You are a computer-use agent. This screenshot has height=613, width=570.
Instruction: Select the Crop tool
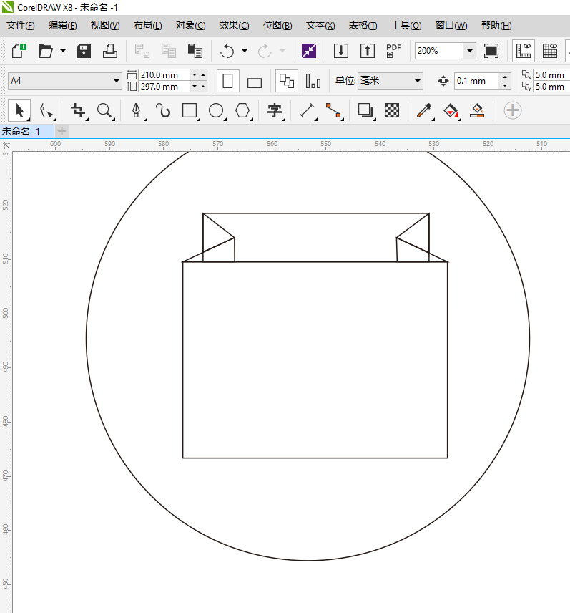click(78, 110)
